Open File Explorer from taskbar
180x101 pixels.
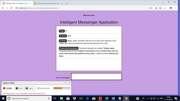tap(62, 98)
